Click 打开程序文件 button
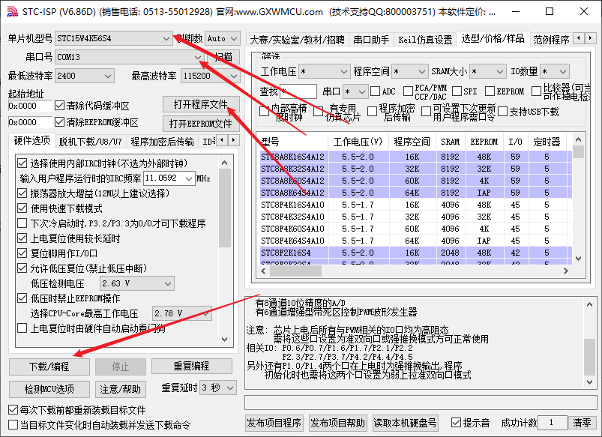The width and height of the screenshot is (602, 437). 201,104
